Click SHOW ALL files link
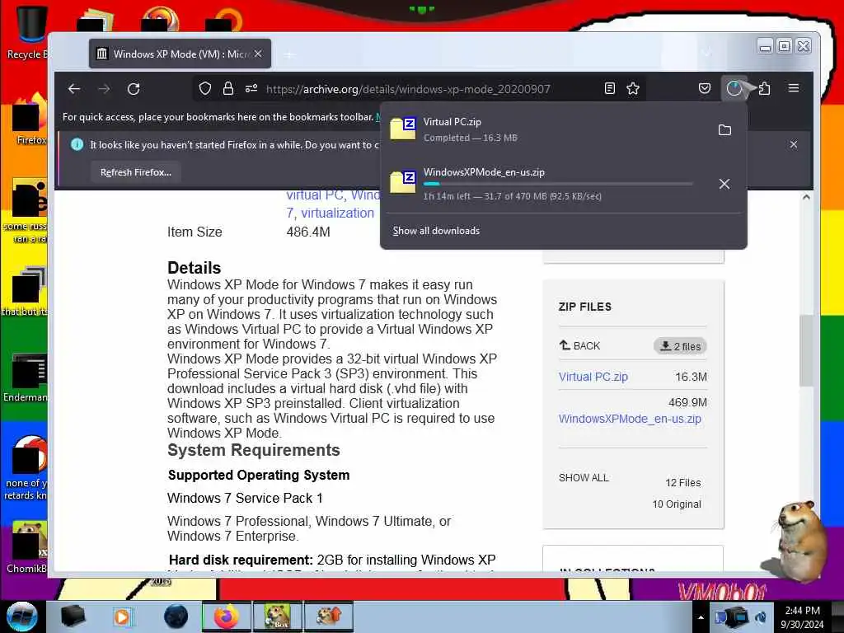 coord(584,478)
